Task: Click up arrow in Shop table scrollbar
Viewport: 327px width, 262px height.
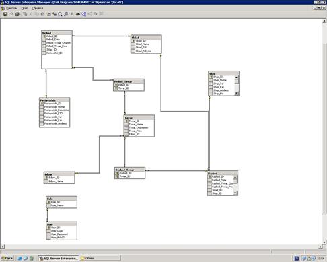Action: (x=236, y=77)
